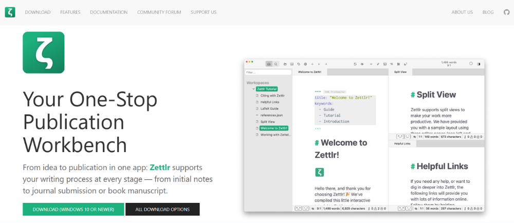Viewport: 514px width, 223px height.
Task: Open Helpful Links file in tree
Action: coord(270,102)
